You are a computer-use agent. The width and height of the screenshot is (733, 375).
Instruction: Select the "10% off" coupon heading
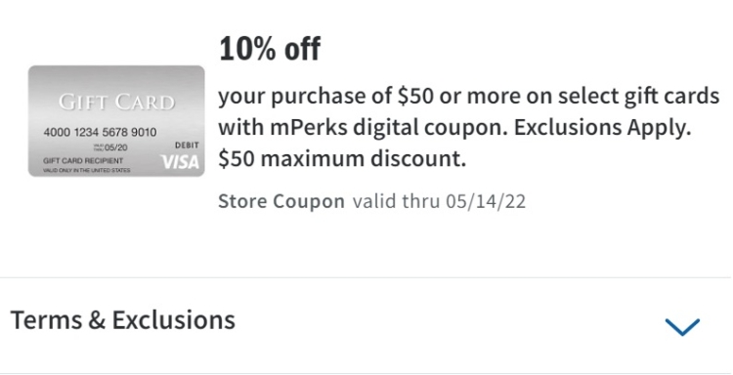click(x=270, y=49)
